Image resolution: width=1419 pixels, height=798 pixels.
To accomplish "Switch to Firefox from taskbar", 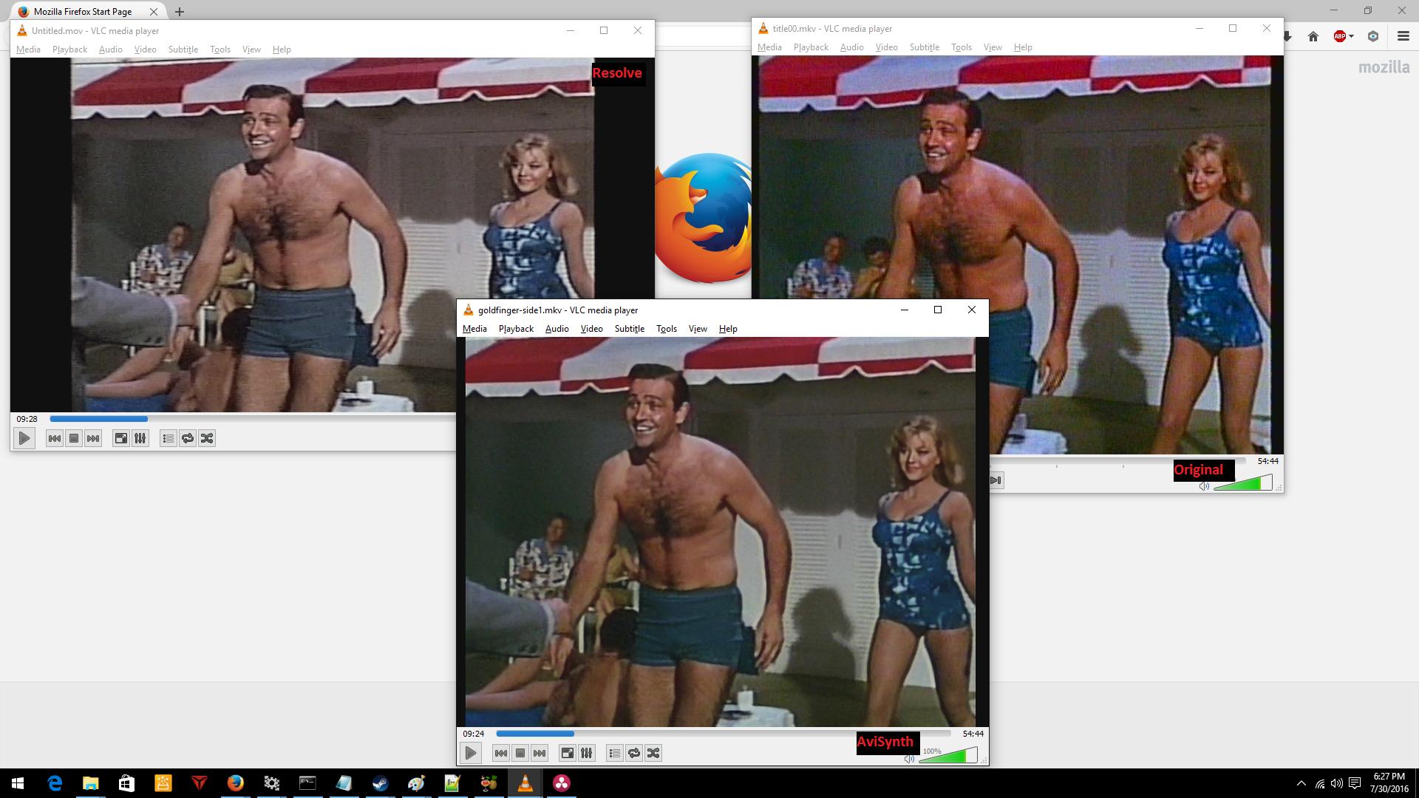I will tap(235, 783).
